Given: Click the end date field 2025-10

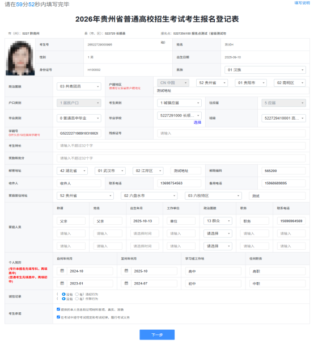Looking at the screenshot, I should [154, 271].
